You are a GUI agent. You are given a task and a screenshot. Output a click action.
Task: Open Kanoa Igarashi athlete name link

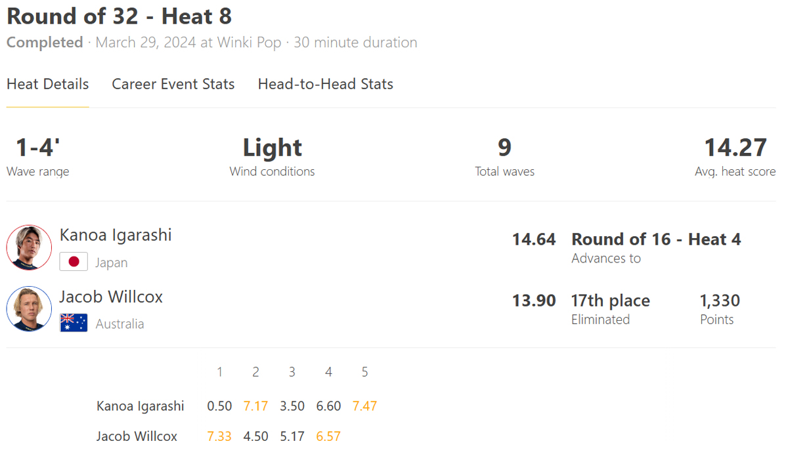[116, 235]
